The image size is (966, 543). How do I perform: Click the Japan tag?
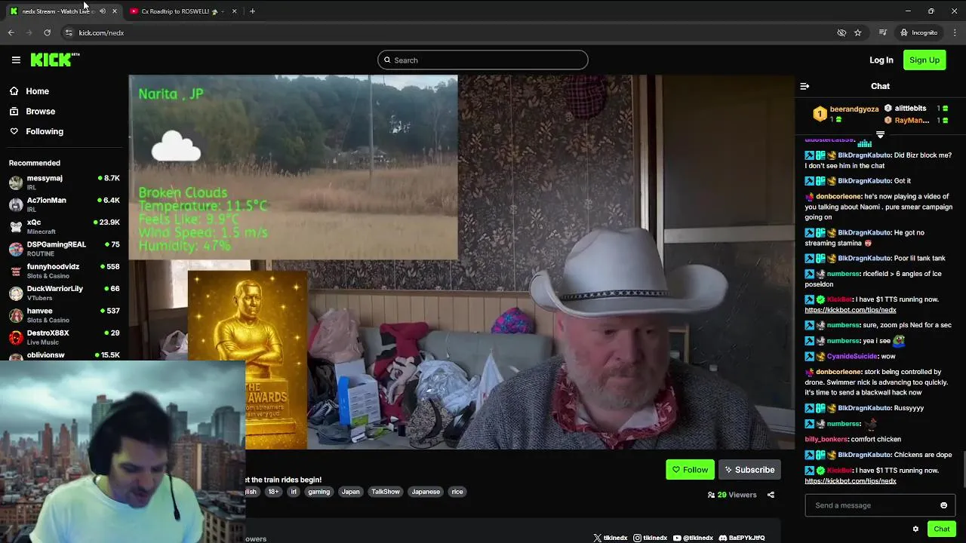coord(350,492)
